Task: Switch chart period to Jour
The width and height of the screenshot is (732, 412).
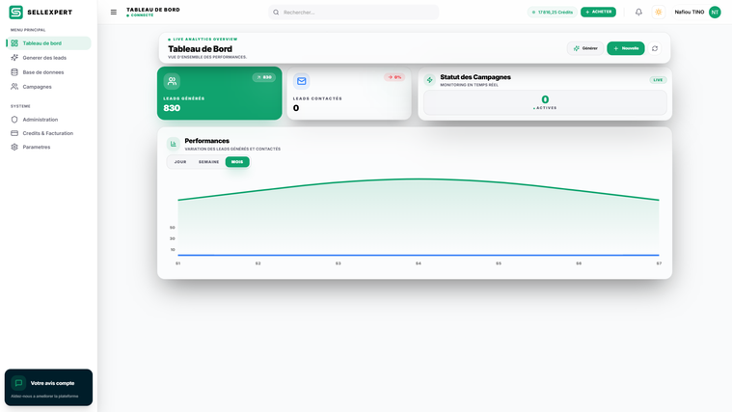Action: click(x=180, y=162)
